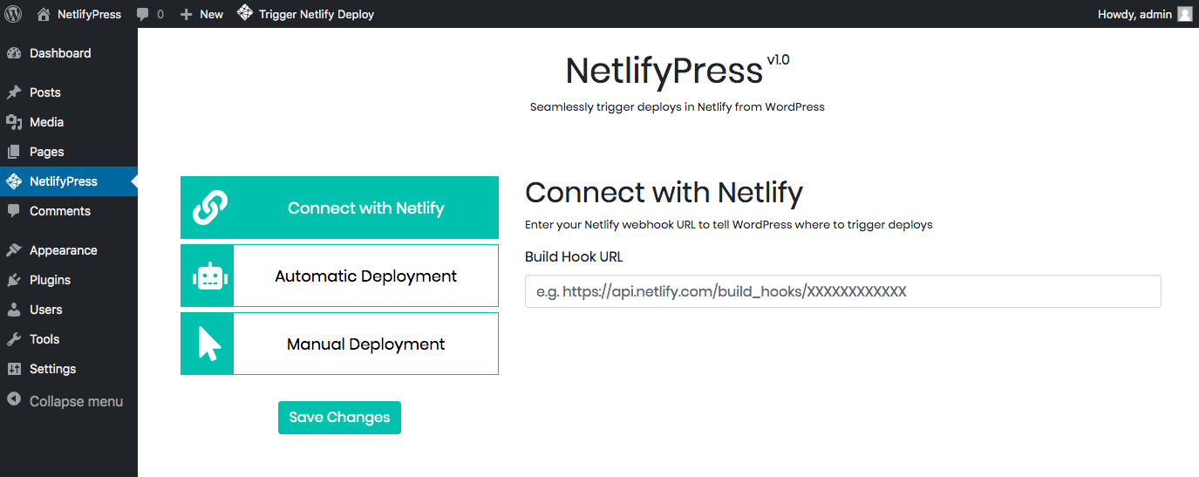
Task: Click the chain link icon on Connect tab
Action: (x=208, y=208)
